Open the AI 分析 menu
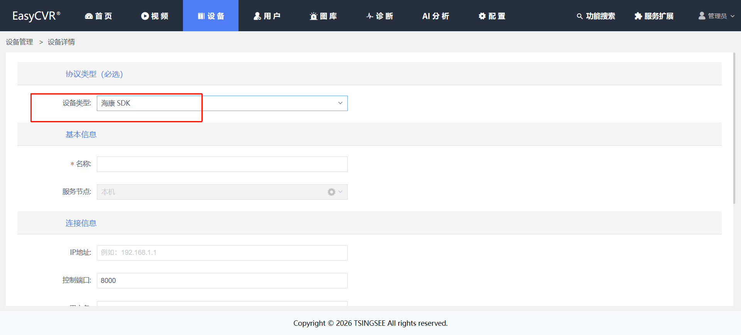The height and width of the screenshot is (335, 741). pyautogui.click(x=435, y=16)
